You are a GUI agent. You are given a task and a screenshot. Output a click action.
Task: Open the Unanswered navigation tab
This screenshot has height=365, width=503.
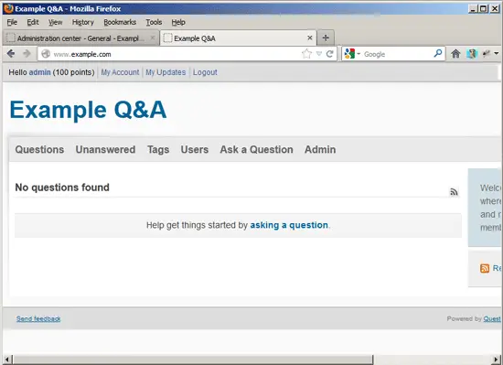point(105,149)
